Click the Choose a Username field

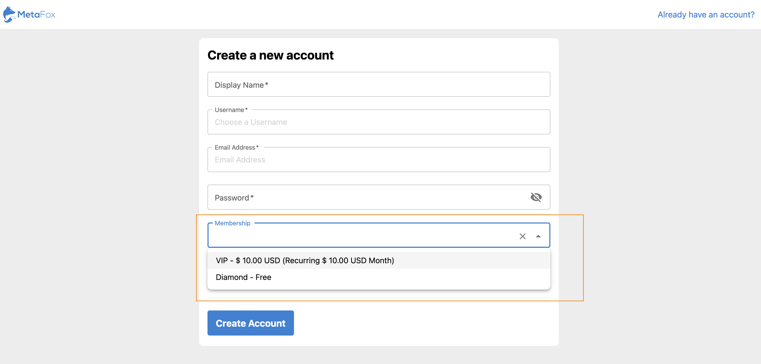pyautogui.click(x=378, y=122)
